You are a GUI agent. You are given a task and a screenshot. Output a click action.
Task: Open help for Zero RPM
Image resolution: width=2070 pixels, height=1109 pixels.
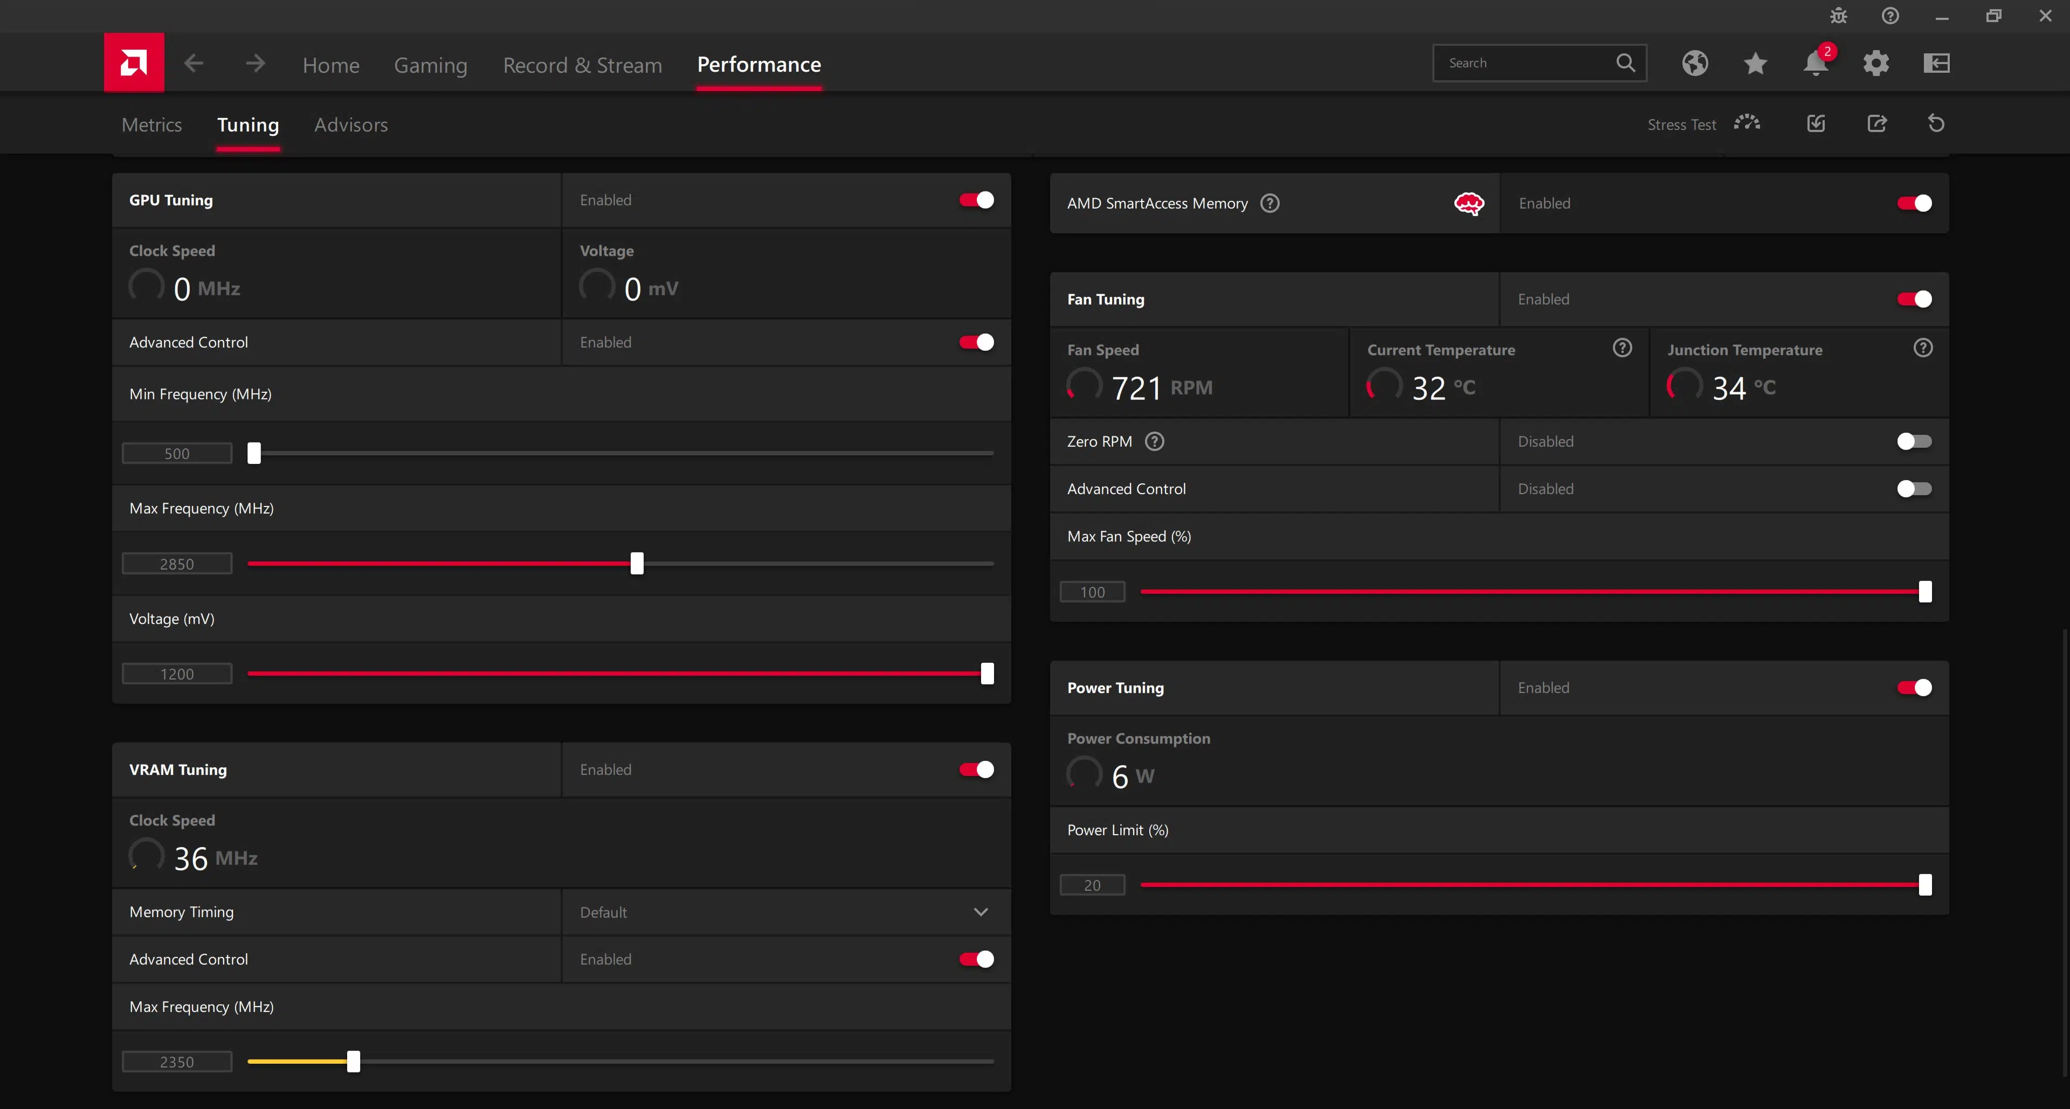[1155, 442]
